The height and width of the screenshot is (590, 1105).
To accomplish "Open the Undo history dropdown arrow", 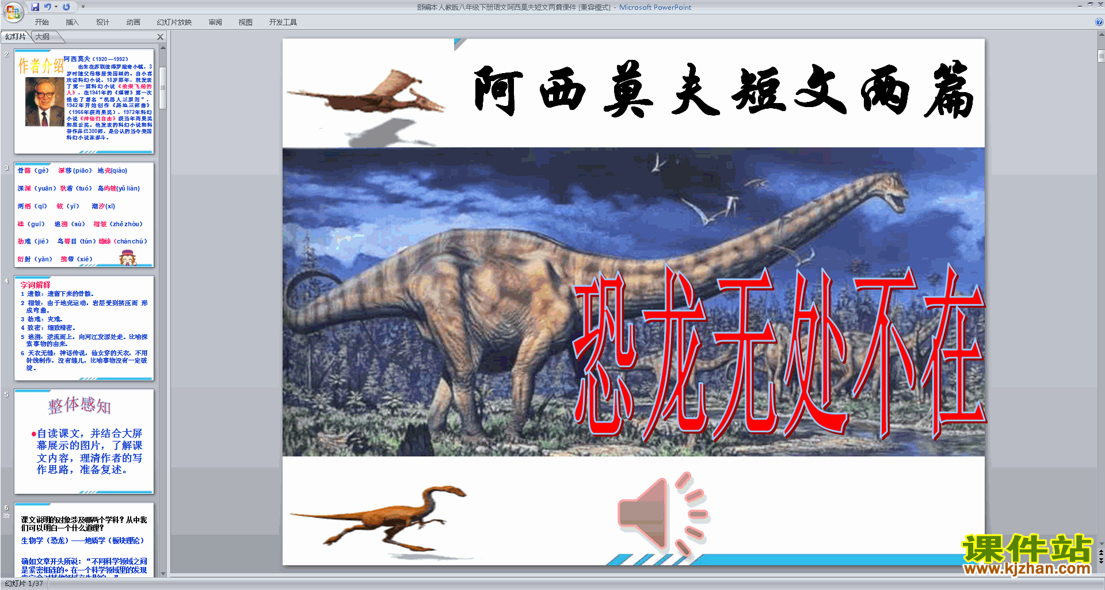I will pyautogui.click(x=56, y=7).
